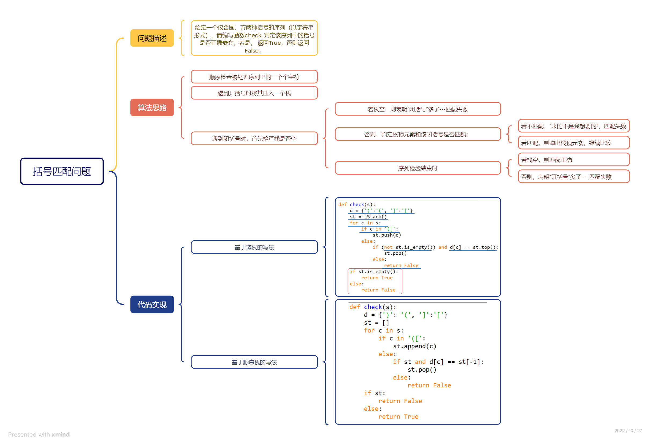650x445 pixels.
Task: Select node 否则，表明开括号多了 匹配失败
Action: coord(573,177)
